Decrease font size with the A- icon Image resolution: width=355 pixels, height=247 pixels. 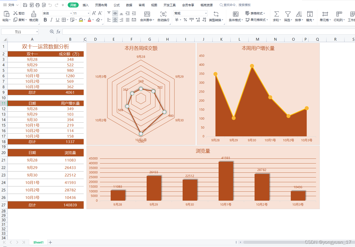pyautogui.click(x=100, y=13)
